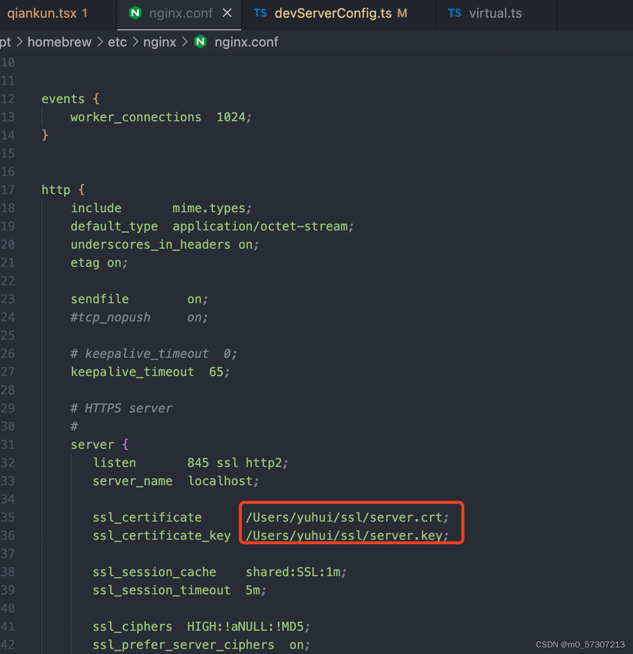This screenshot has height=654, width=633.
Task: Click the 'ssl_ciphers' directive
Action: point(132,627)
